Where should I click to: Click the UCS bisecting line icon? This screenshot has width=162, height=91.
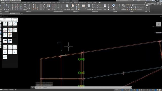tap(15, 30)
